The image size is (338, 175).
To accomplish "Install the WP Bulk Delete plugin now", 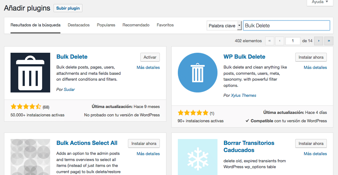I will 311,57.
